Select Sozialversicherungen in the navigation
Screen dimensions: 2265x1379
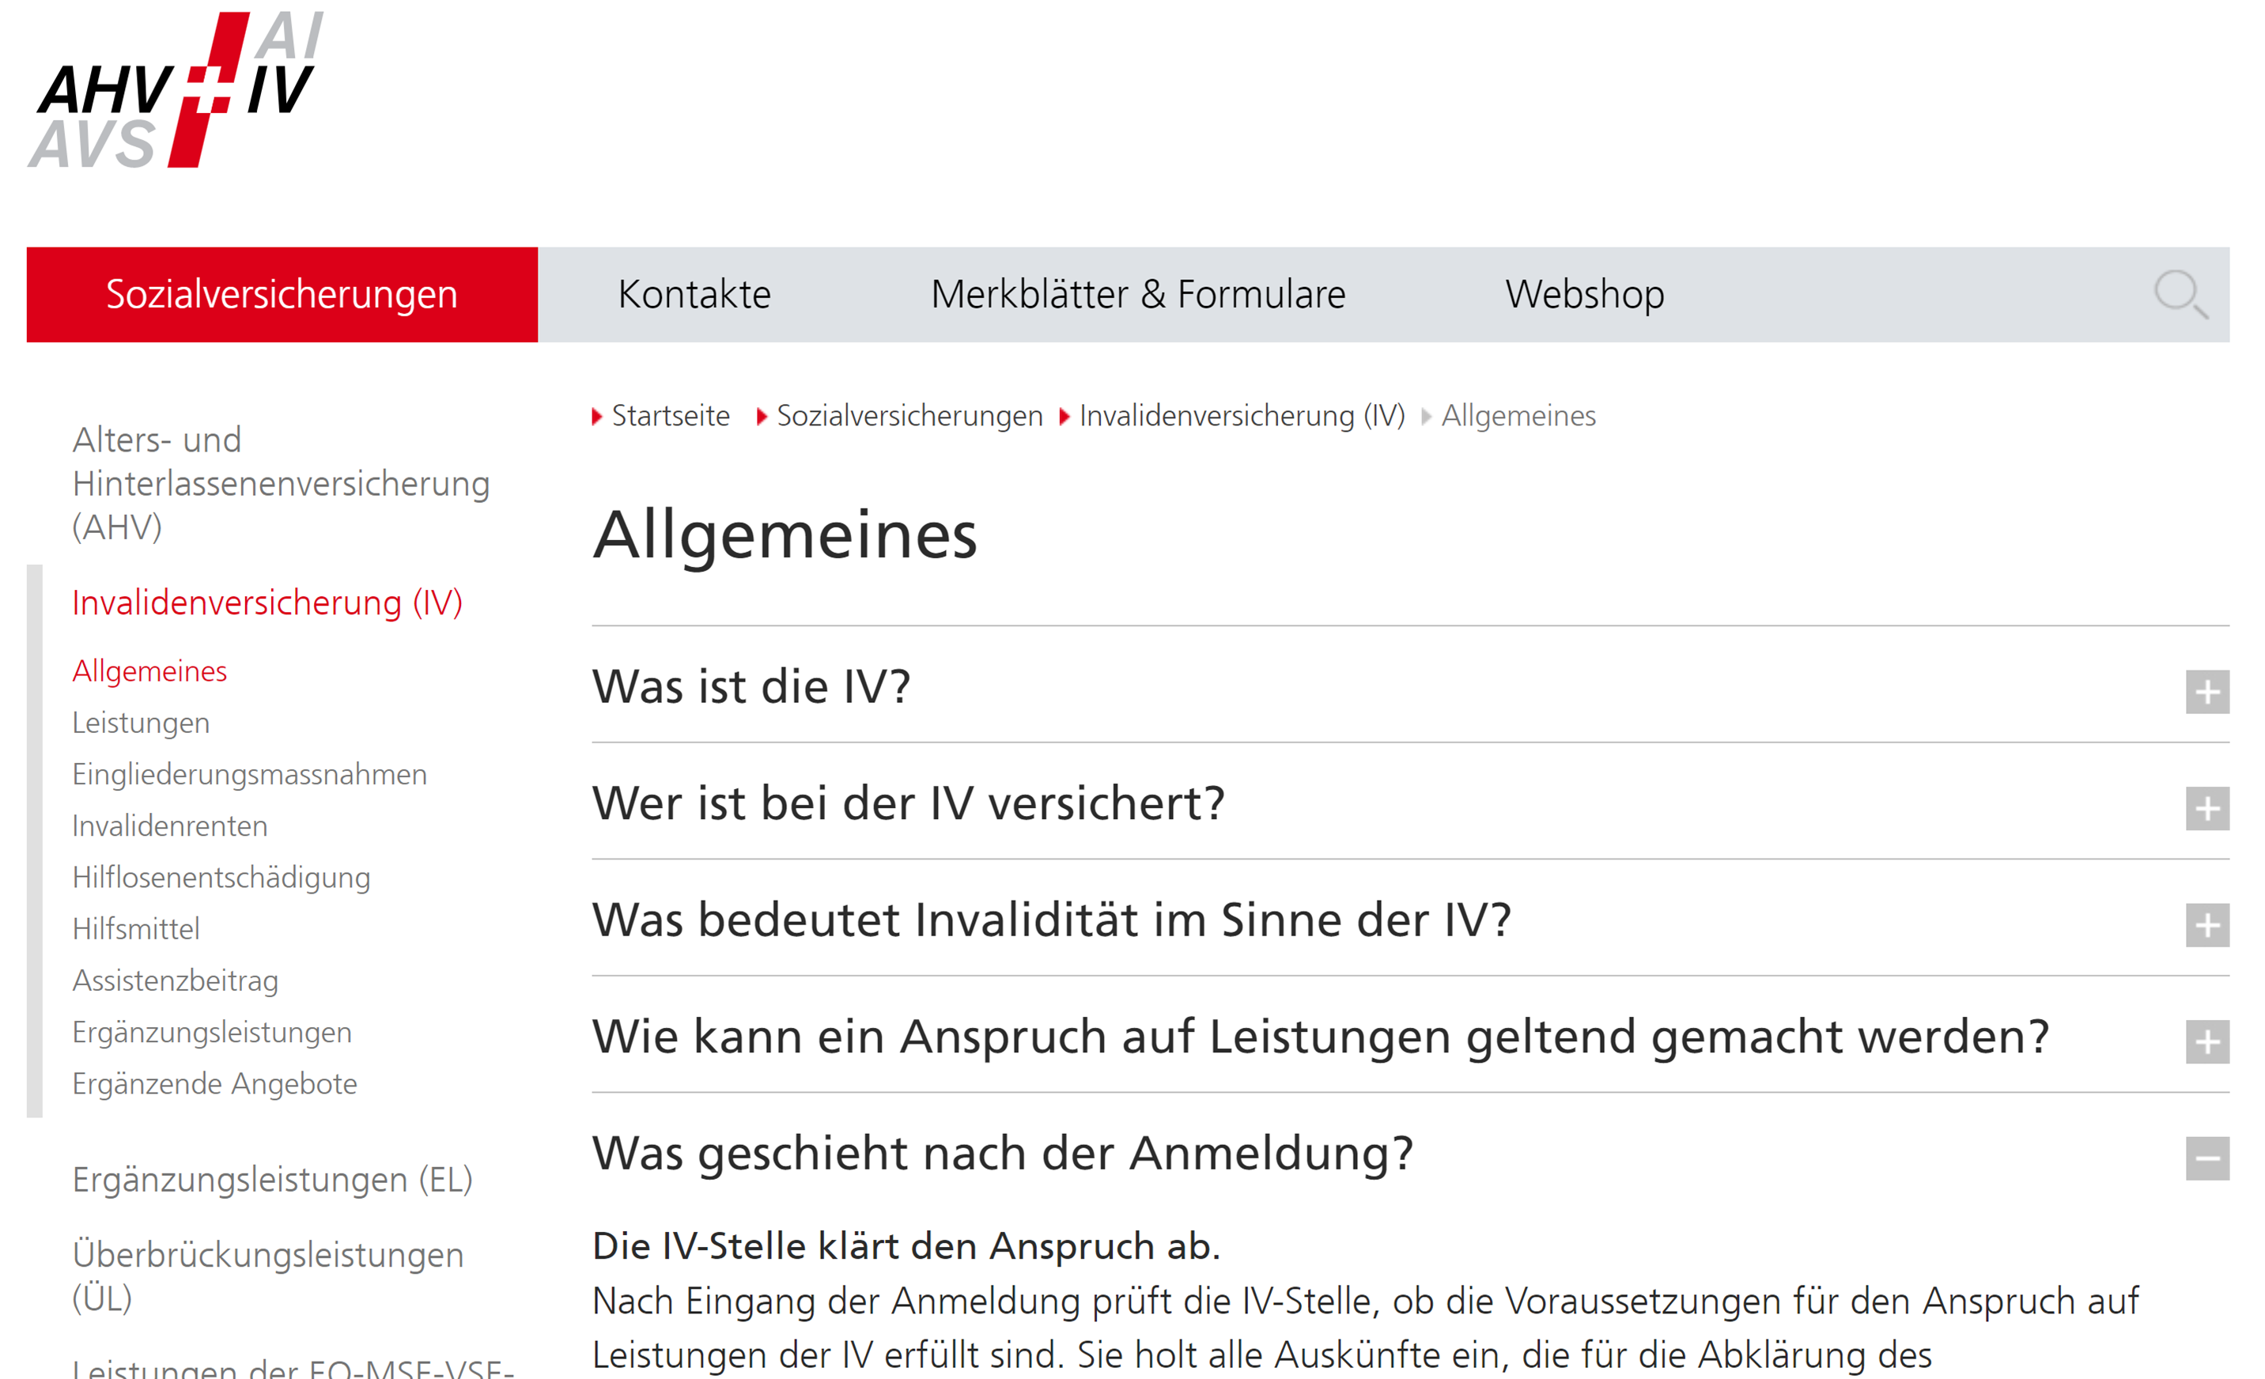[282, 294]
